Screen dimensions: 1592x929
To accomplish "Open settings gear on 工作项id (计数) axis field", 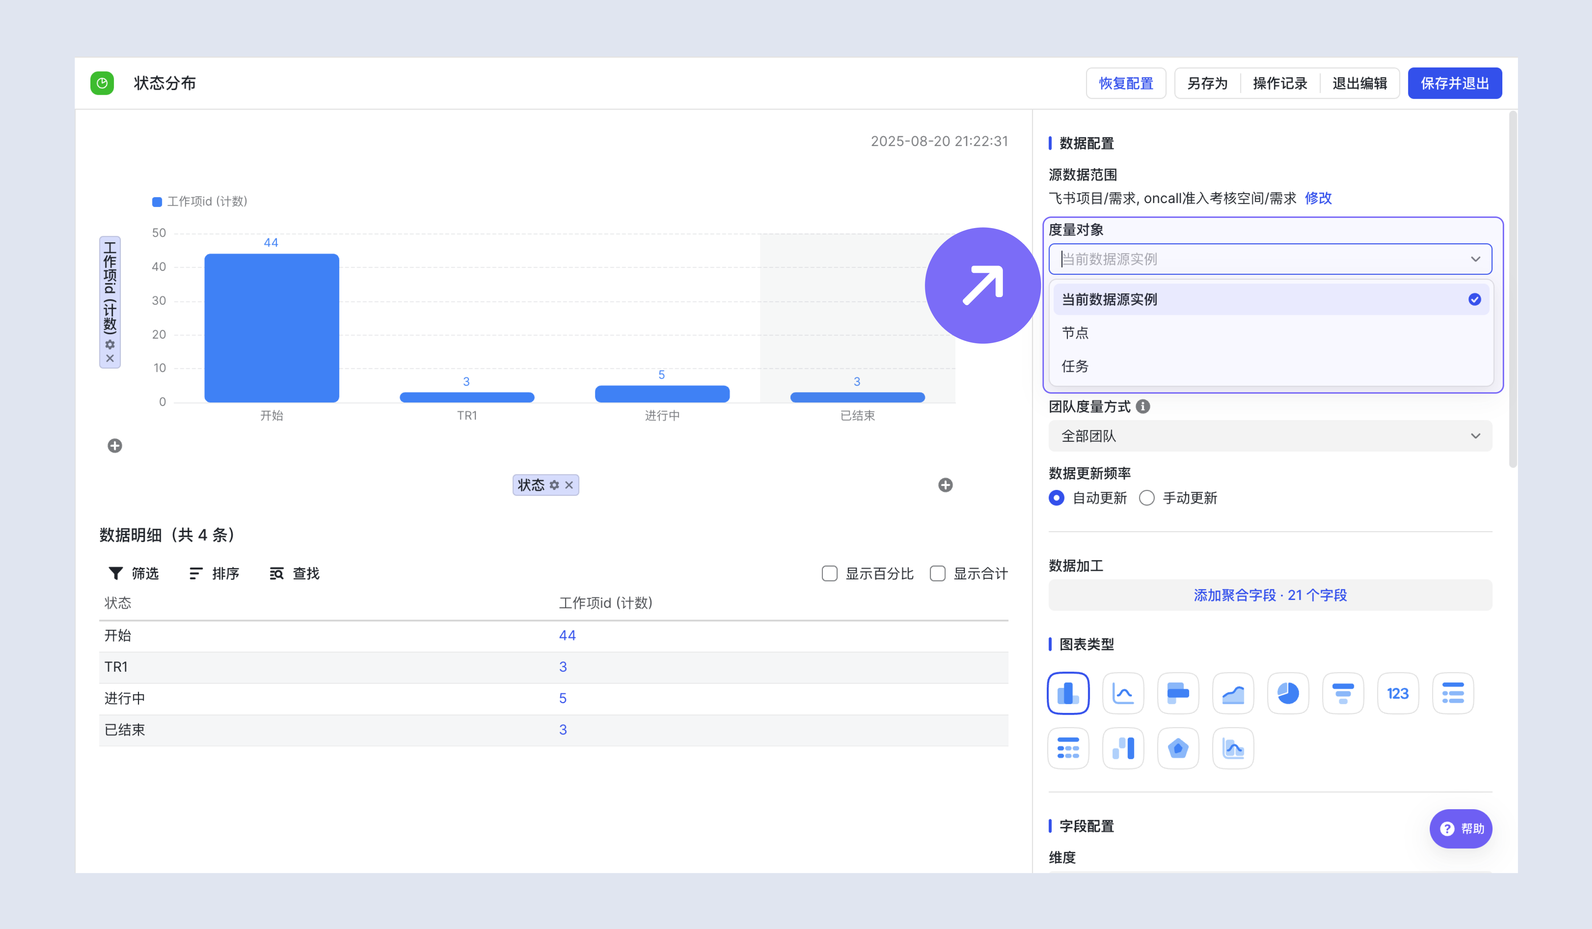I will point(110,344).
